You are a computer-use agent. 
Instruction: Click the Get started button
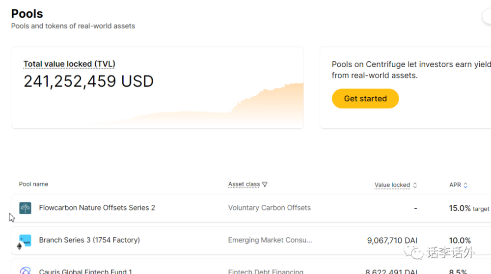click(365, 99)
